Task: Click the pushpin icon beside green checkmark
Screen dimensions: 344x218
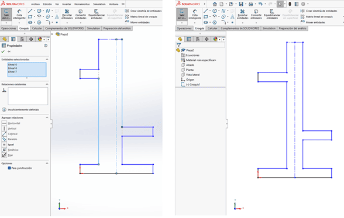Action: click(9, 51)
